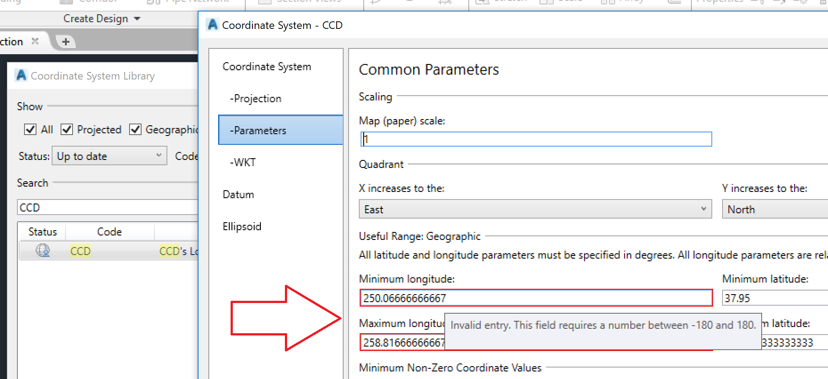Toggle the All checkbox
The image size is (828, 379).
[30, 129]
